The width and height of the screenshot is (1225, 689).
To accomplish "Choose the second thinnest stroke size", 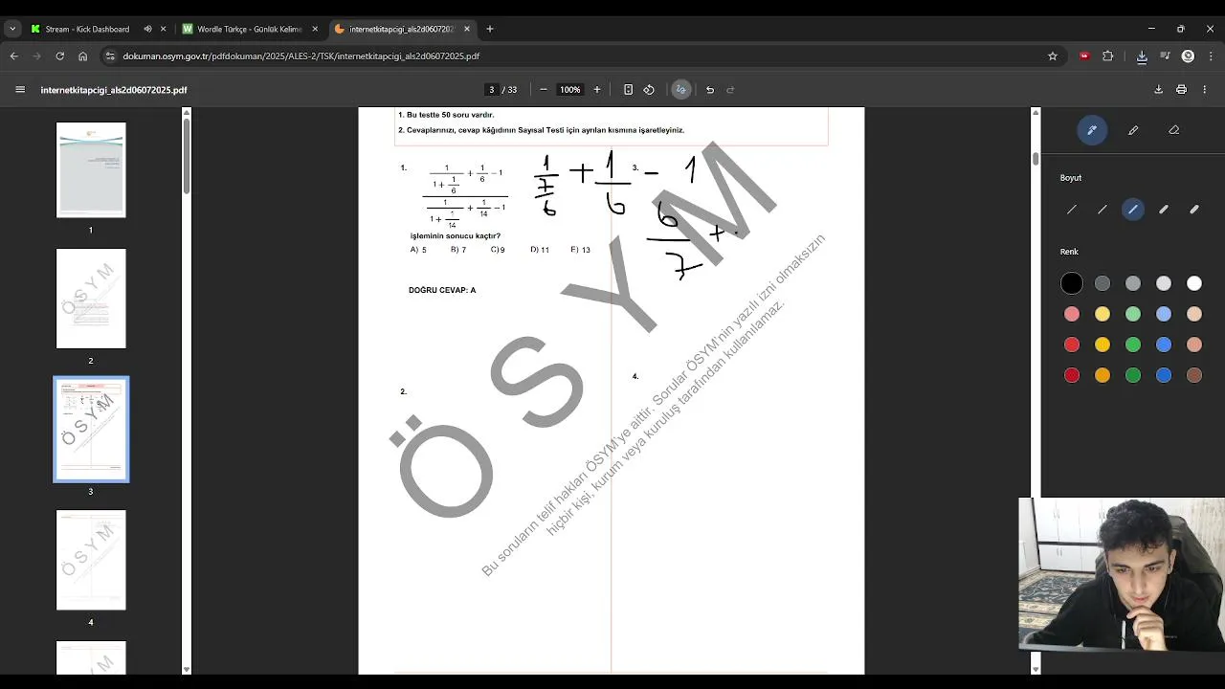I will [x=1102, y=210].
